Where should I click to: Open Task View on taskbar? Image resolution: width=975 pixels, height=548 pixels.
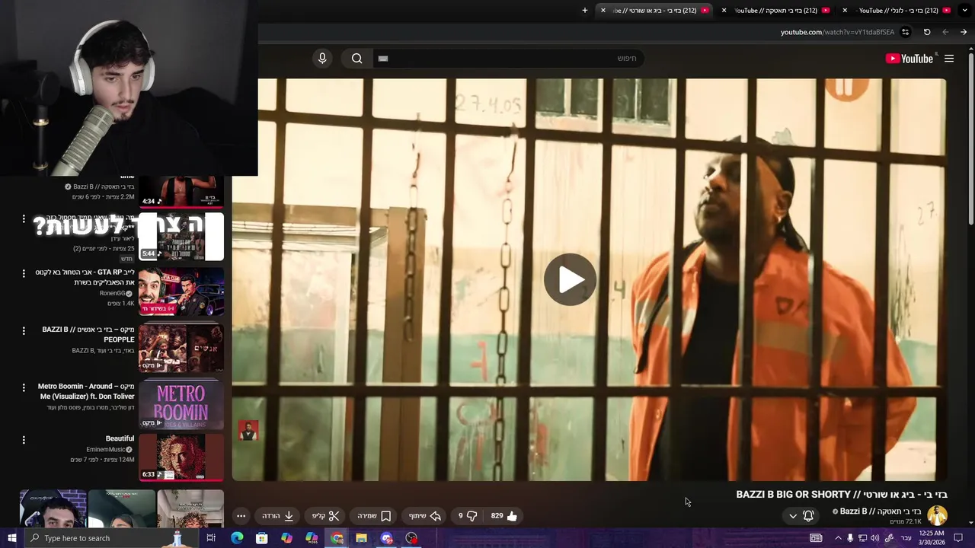211,538
